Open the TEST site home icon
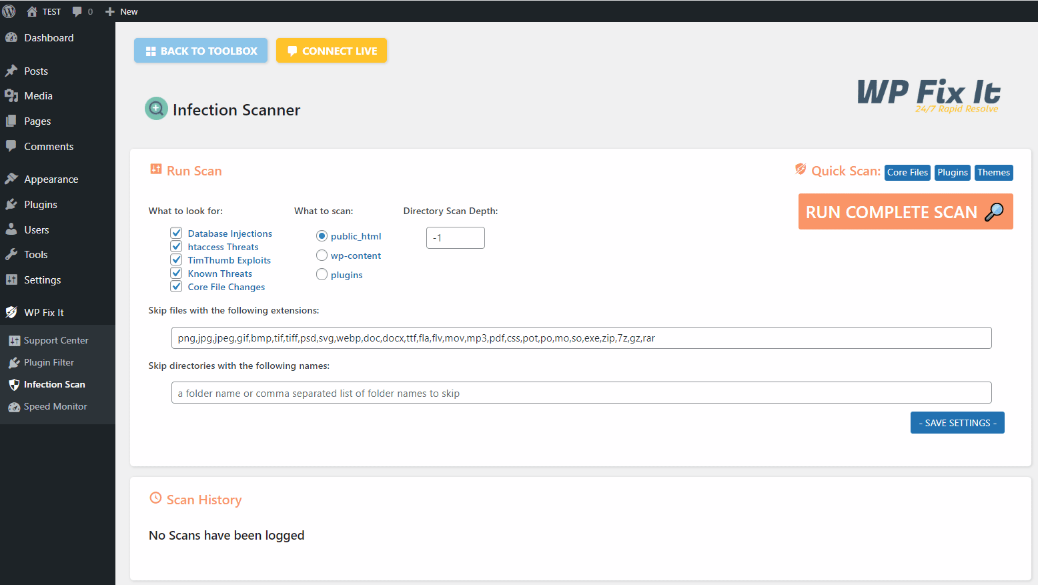This screenshot has width=1038, height=585. 31,11
